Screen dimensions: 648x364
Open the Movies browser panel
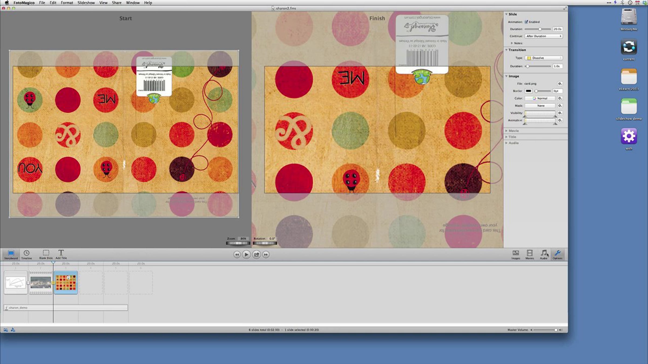click(529, 254)
